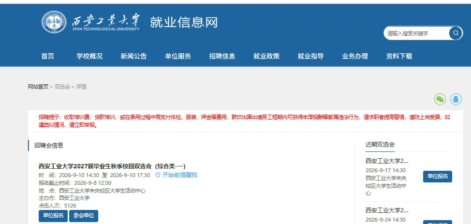Open the 新闻公告 menu item
Screen dimensions: 471x224
pos(133,56)
